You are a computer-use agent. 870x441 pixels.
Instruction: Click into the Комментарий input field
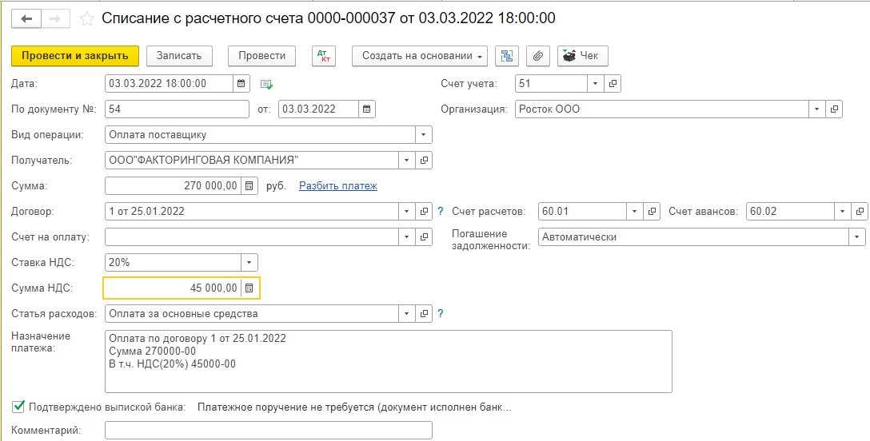(x=268, y=431)
